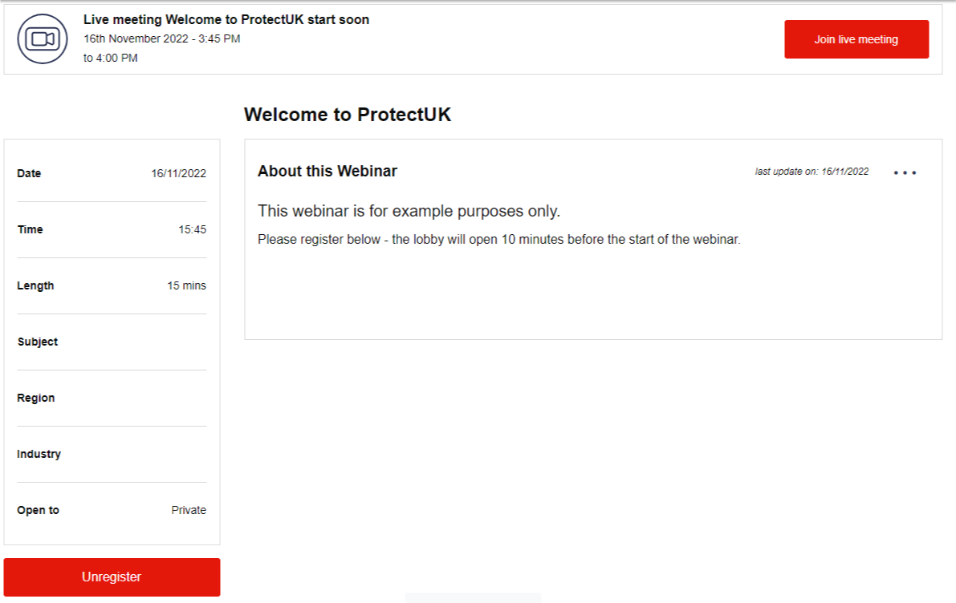Click the Length field showing 15 mins
Screen dimensions: 956x603
pyautogui.click(x=112, y=285)
